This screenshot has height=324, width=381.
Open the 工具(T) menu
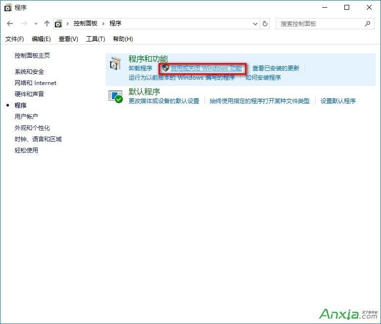pyautogui.click(x=95, y=39)
